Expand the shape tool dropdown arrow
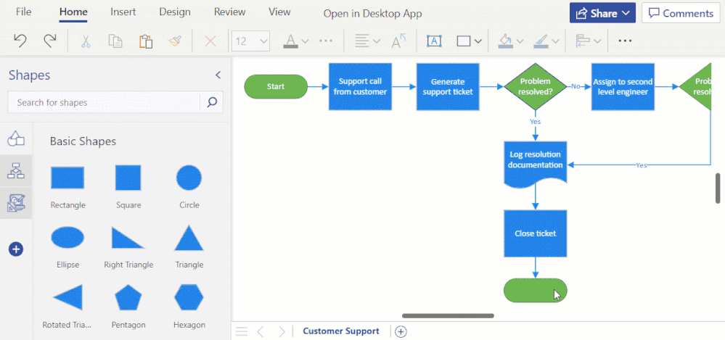Image resolution: width=725 pixels, height=340 pixels. click(478, 41)
